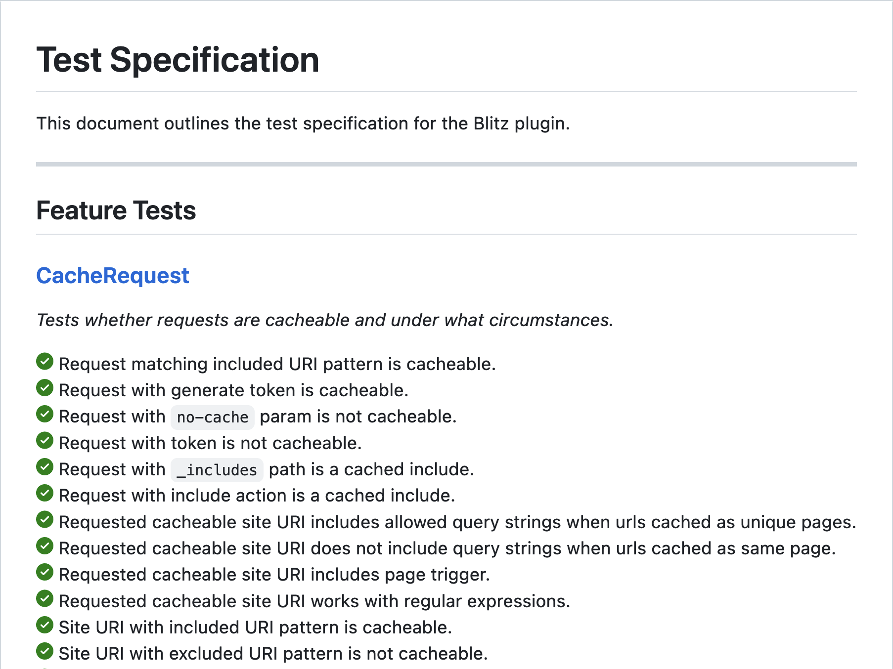Click checkmark icon beside 'Request matching included URI pattern'
893x669 pixels.
click(x=45, y=362)
